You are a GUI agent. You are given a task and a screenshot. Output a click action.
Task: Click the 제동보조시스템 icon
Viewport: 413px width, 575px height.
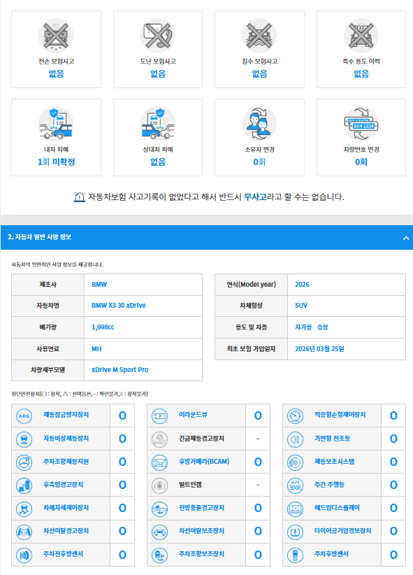pos(296,462)
